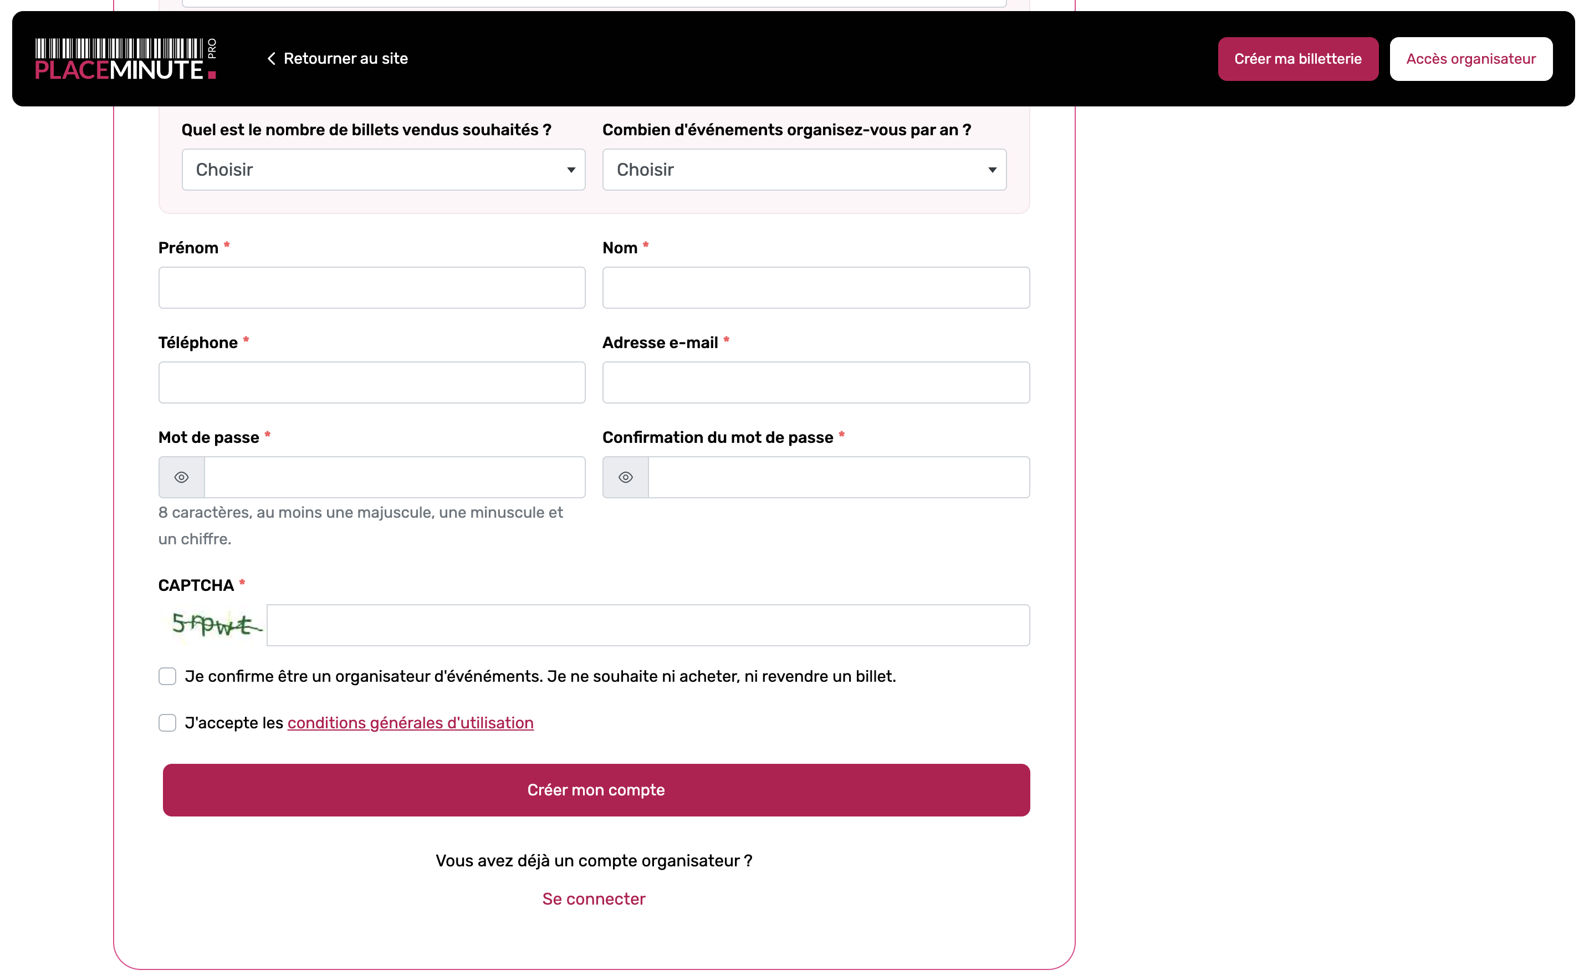The width and height of the screenshot is (1584, 980).
Task: Show password using Mot de passe eye icon
Action: click(181, 477)
